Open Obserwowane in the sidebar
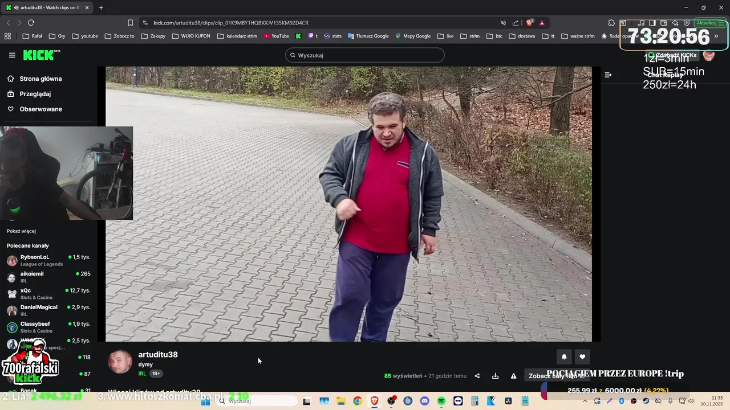 pyautogui.click(x=35, y=109)
